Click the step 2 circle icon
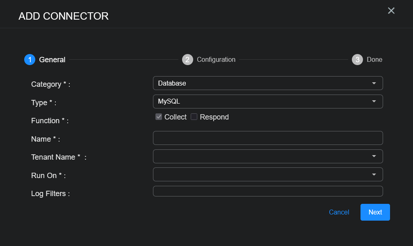 click(187, 60)
